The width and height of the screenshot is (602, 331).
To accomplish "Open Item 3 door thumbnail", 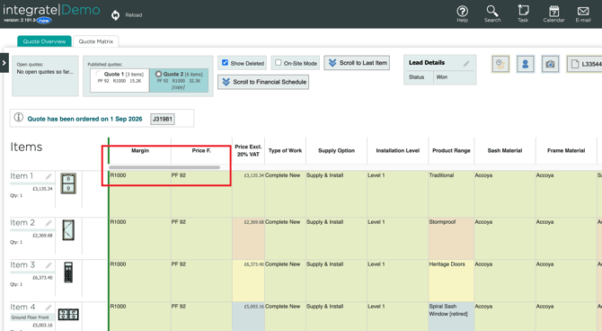I will coord(68,273).
